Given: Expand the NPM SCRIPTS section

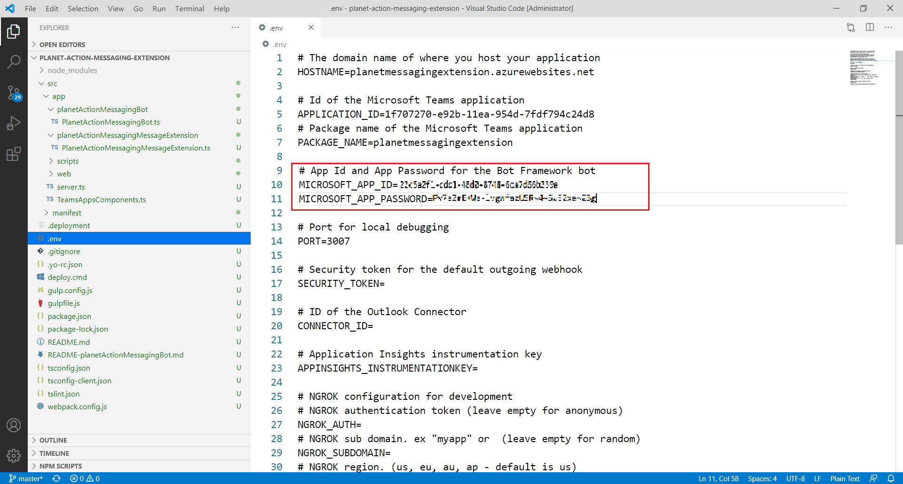Looking at the screenshot, I should (x=60, y=466).
